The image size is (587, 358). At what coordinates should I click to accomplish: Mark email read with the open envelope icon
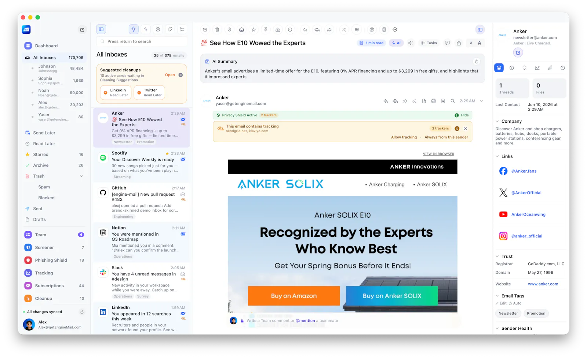[x=241, y=30]
